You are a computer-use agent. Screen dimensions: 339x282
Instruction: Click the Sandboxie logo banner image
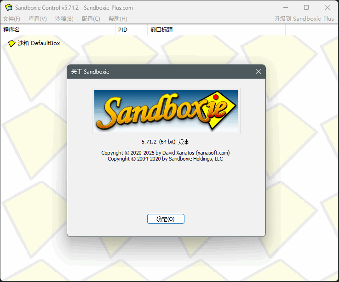click(x=166, y=111)
